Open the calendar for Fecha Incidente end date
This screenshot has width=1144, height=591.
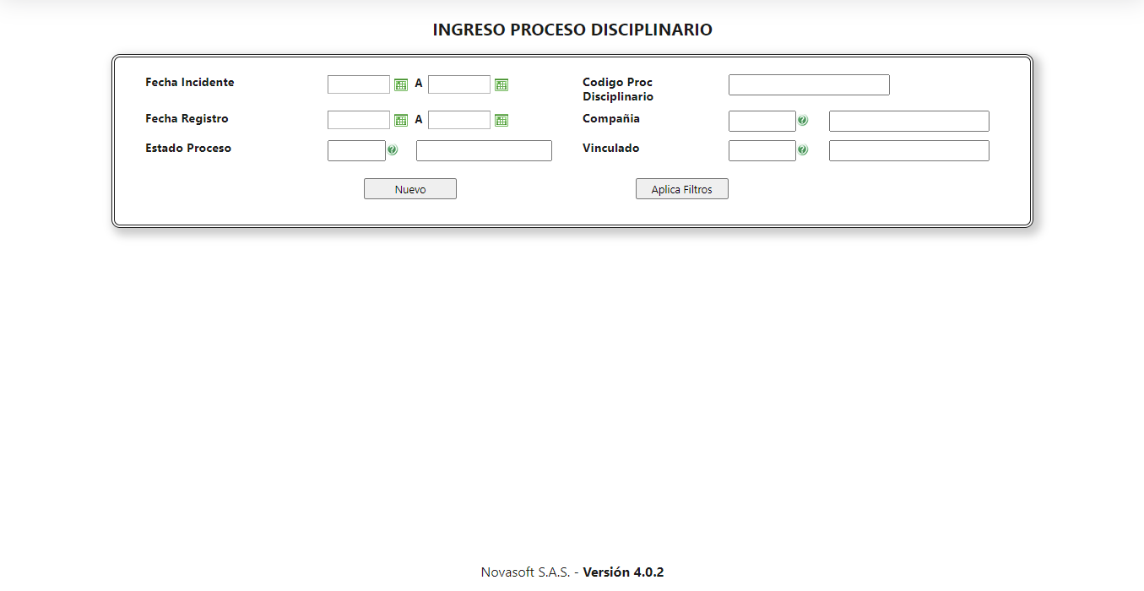click(502, 84)
